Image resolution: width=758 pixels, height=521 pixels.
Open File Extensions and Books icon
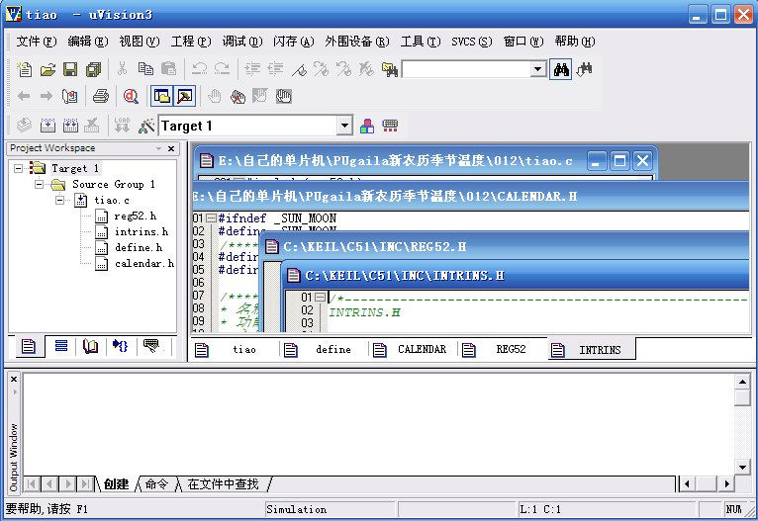click(367, 126)
